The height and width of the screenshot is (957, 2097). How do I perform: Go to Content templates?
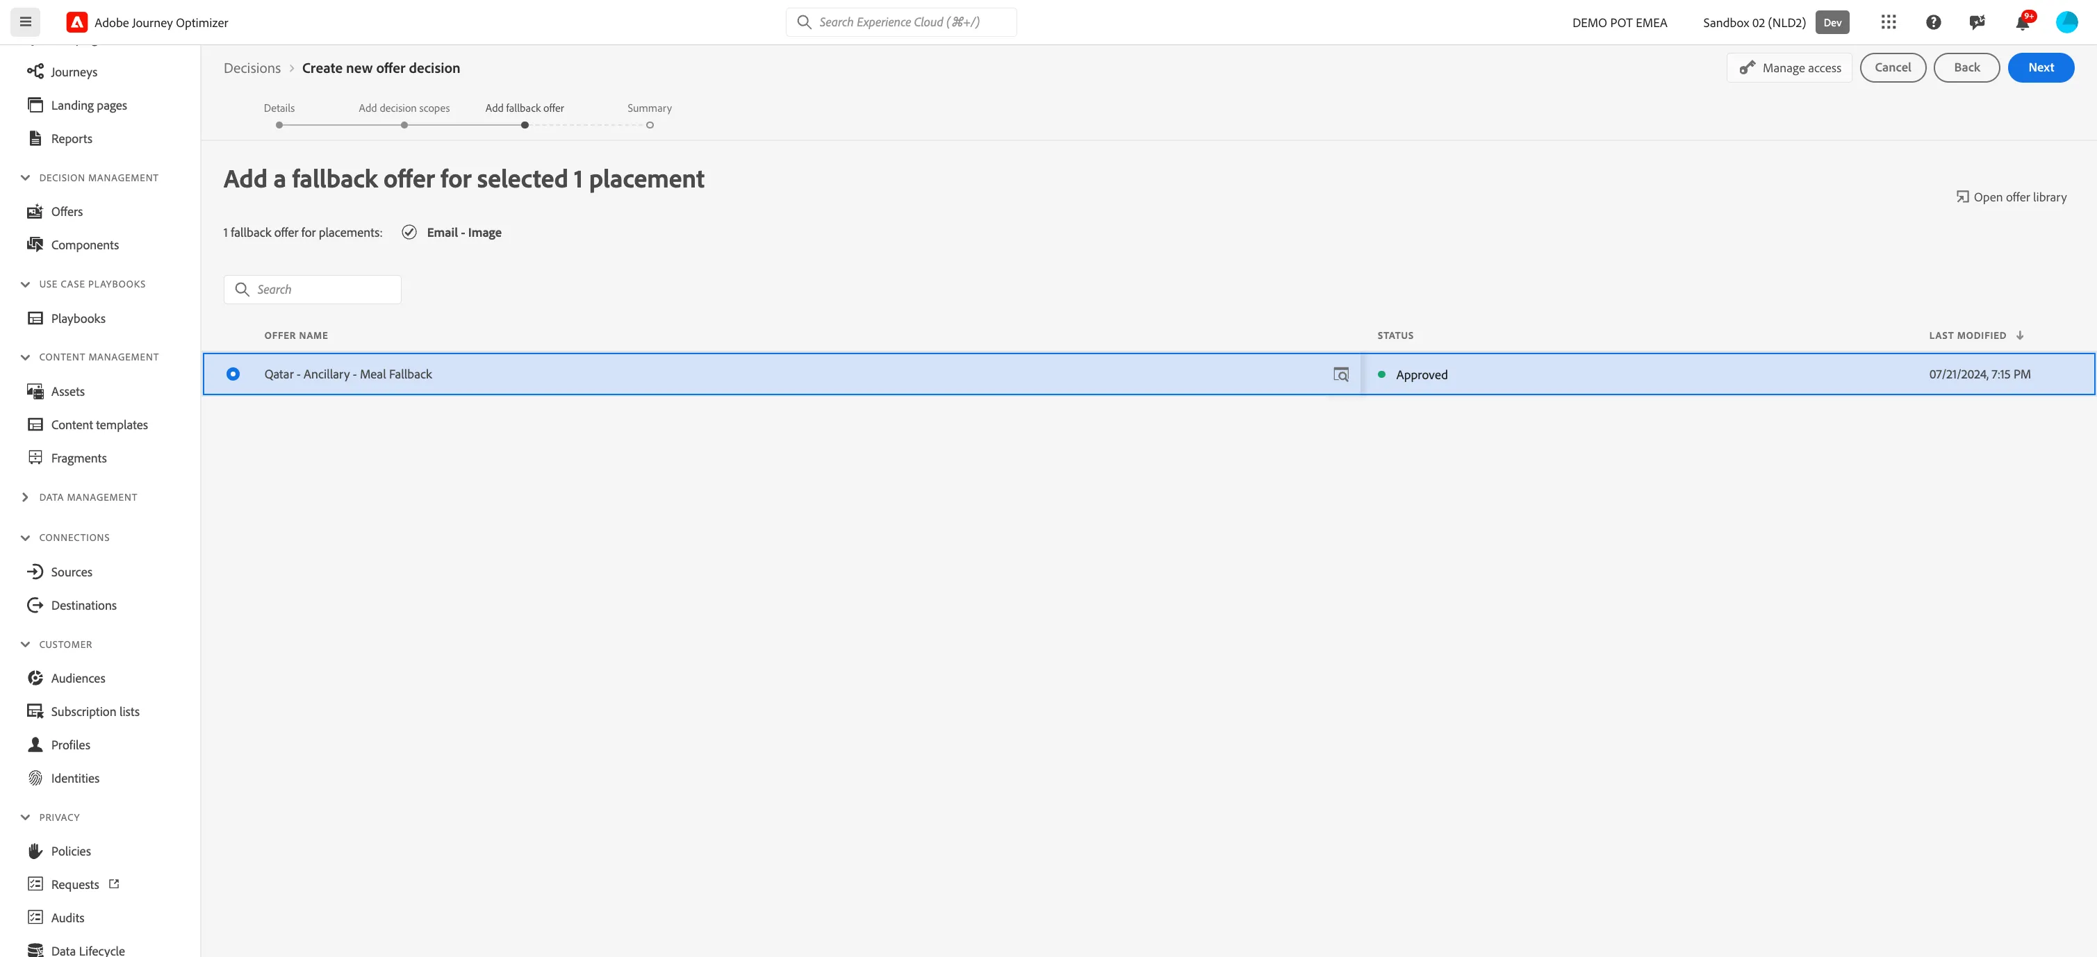99,425
